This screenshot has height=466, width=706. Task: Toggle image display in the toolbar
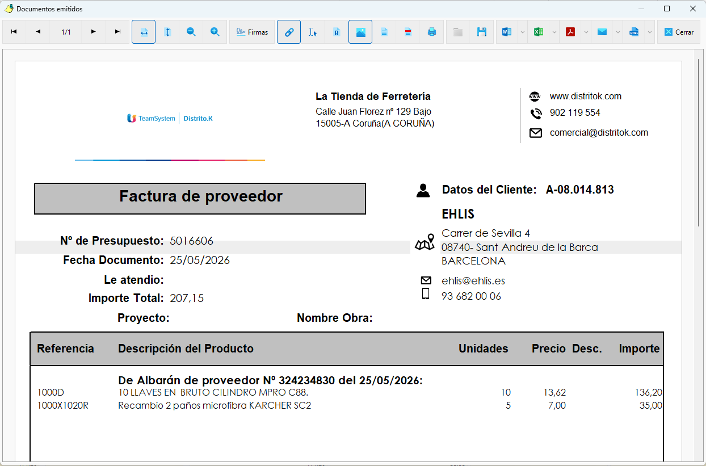click(360, 32)
